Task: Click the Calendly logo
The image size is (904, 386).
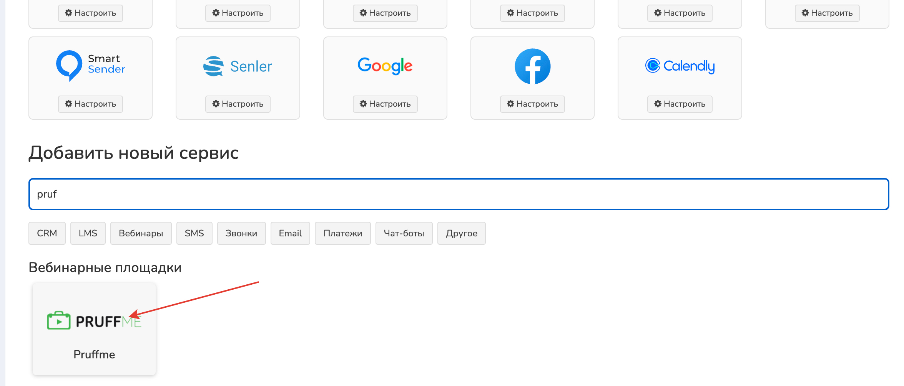Action: click(x=680, y=66)
